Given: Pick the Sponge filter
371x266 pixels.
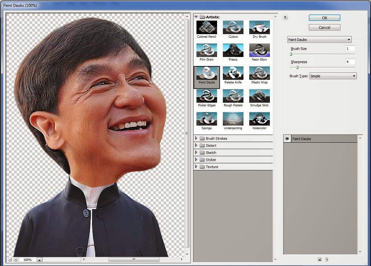Looking at the screenshot, I should 206,119.
